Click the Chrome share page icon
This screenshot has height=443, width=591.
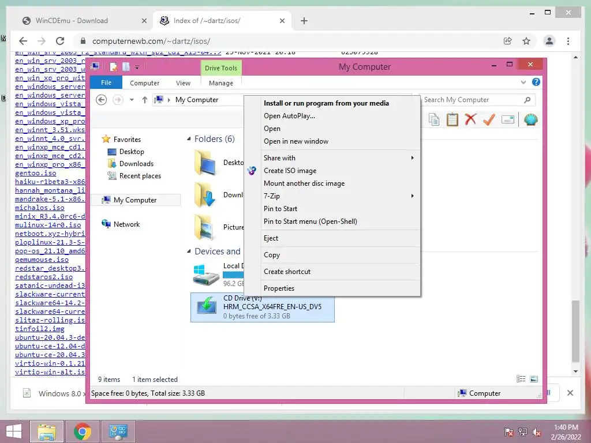(x=508, y=41)
